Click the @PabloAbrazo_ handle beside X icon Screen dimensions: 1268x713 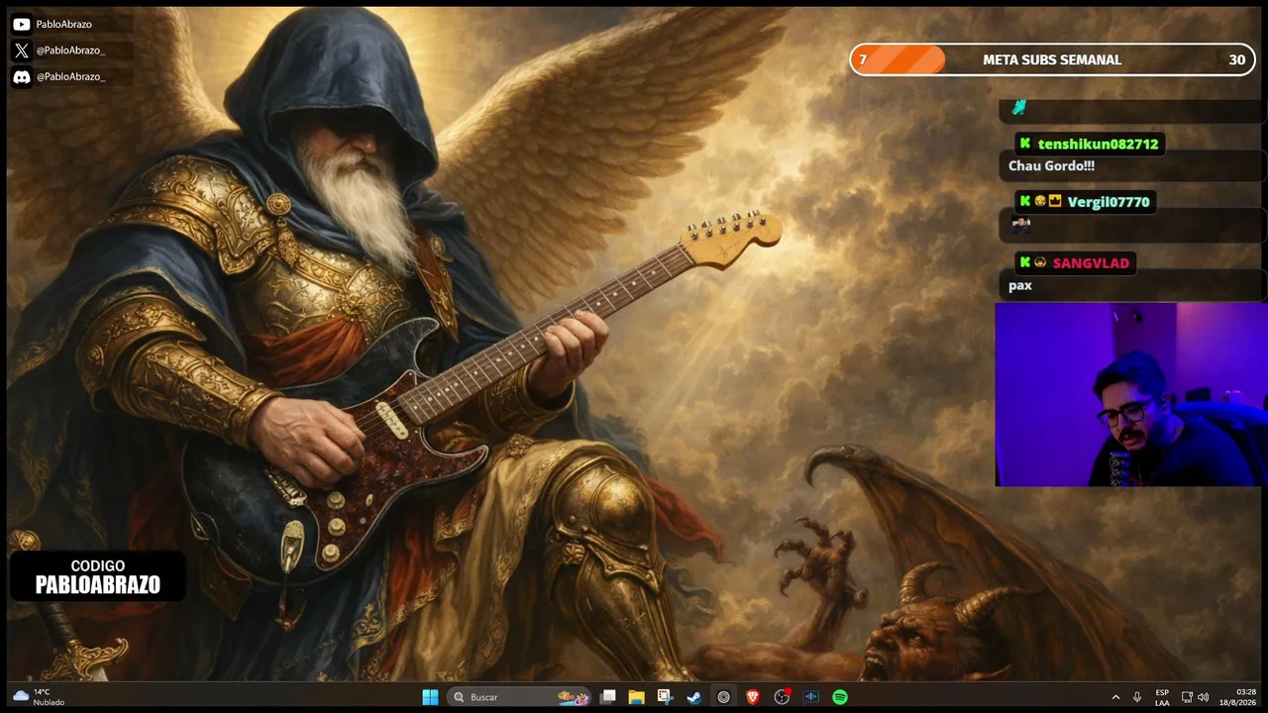[x=70, y=51]
